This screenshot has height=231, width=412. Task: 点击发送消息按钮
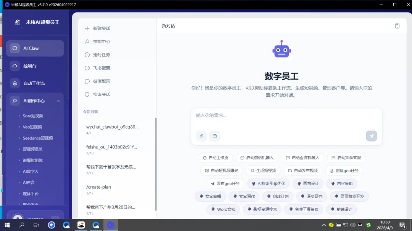tap(371, 136)
